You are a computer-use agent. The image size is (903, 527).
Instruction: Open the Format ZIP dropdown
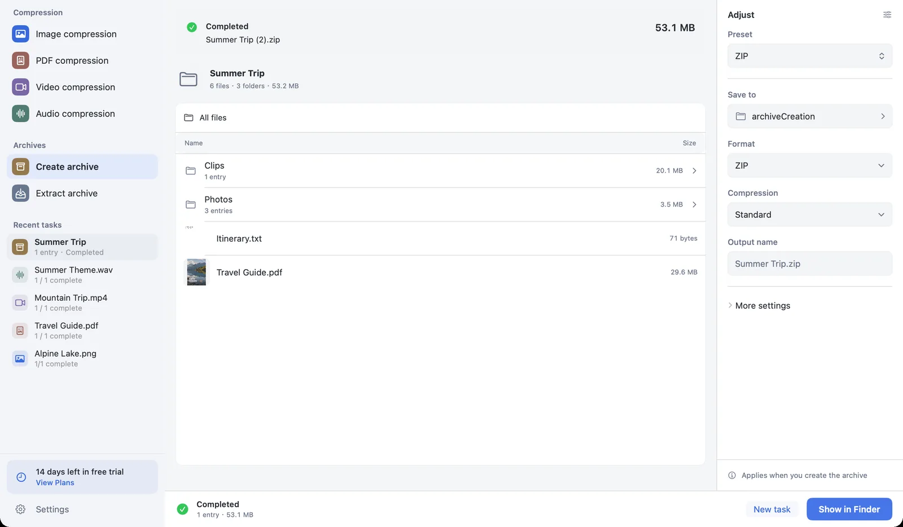810,165
